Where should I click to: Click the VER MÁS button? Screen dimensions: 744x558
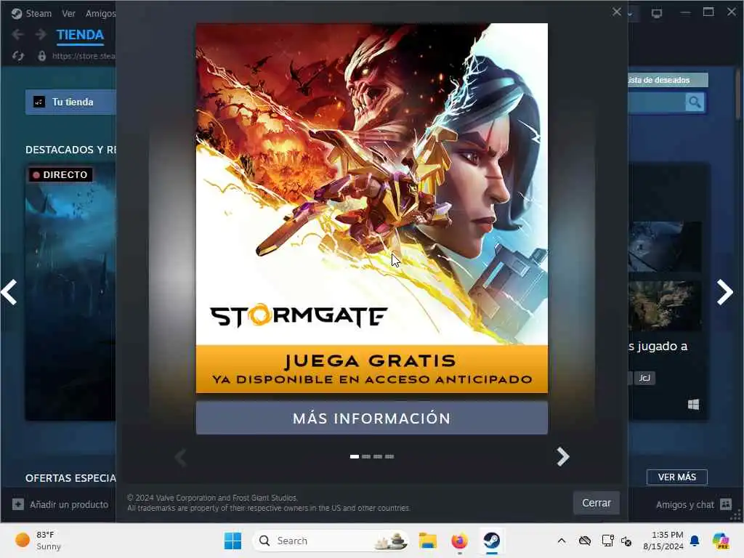[677, 477]
